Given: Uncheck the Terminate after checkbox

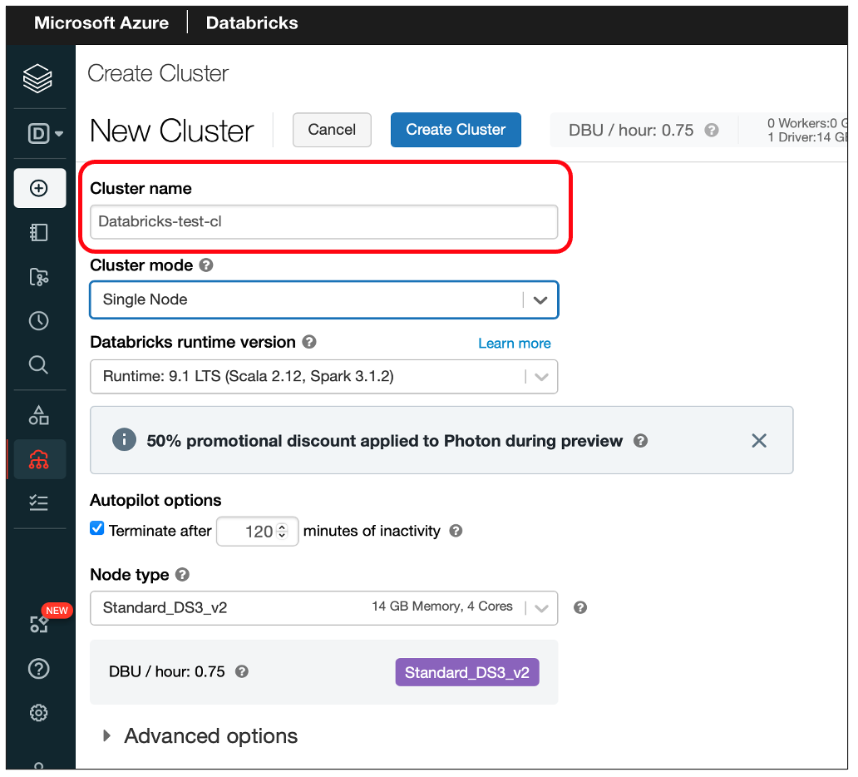Looking at the screenshot, I should pos(96,528).
